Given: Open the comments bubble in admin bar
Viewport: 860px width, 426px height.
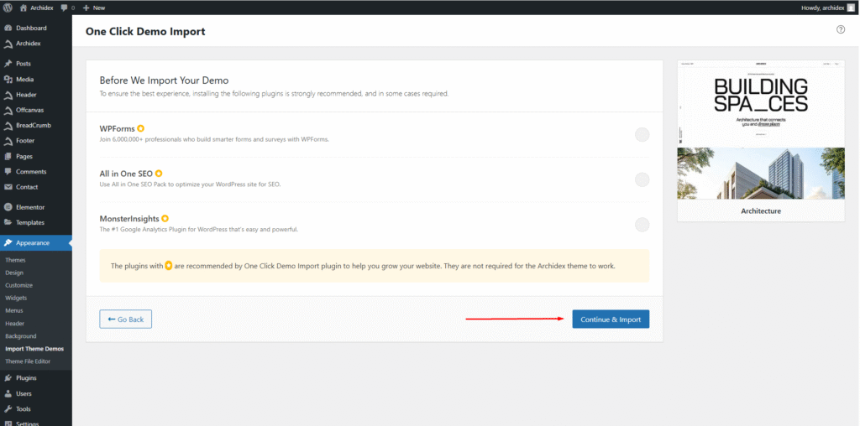Looking at the screenshot, I should tap(65, 8).
